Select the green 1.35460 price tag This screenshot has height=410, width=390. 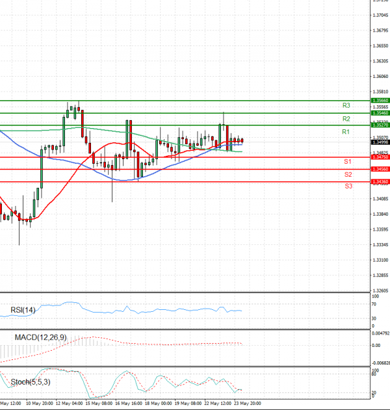point(380,113)
